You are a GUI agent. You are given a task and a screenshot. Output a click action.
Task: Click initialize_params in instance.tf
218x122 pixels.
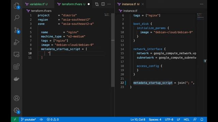click(151, 28)
